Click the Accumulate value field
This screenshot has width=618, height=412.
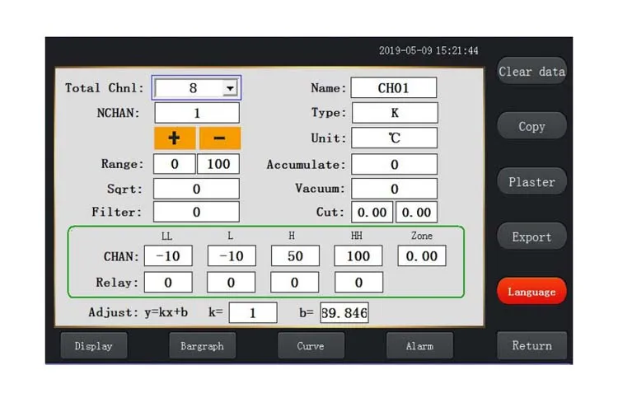click(x=394, y=164)
